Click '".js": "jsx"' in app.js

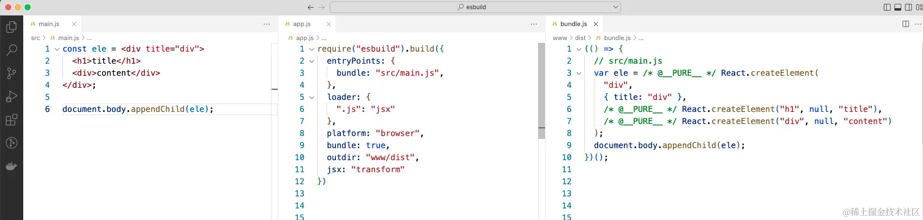tap(366, 109)
